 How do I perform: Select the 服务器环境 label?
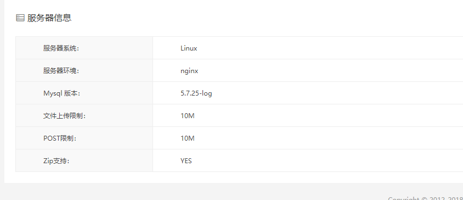tap(61, 71)
